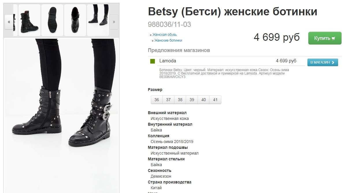
Task: Show the side-view boot with studs thumbnail
Action: coord(29,20)
